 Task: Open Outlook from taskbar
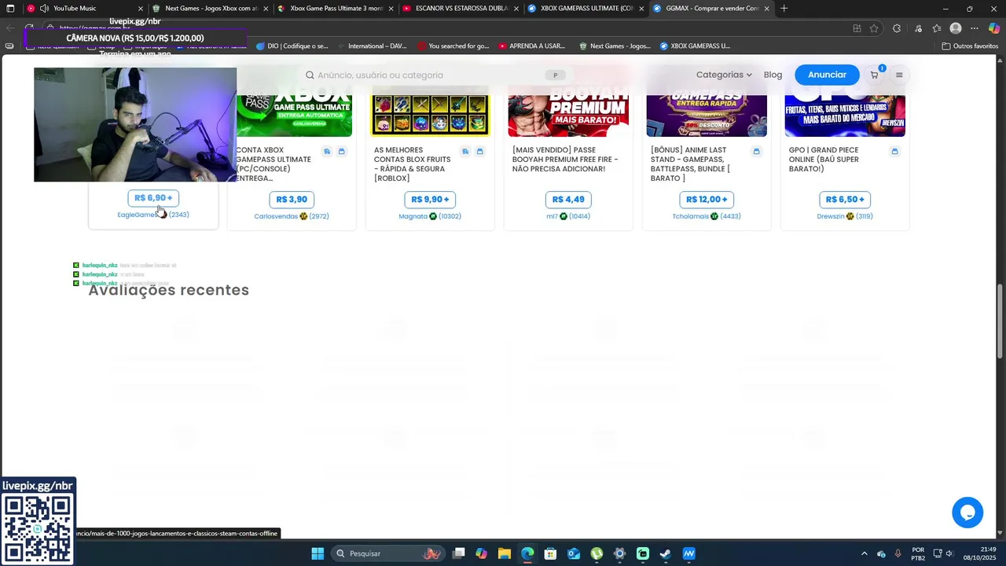(574, 553)
